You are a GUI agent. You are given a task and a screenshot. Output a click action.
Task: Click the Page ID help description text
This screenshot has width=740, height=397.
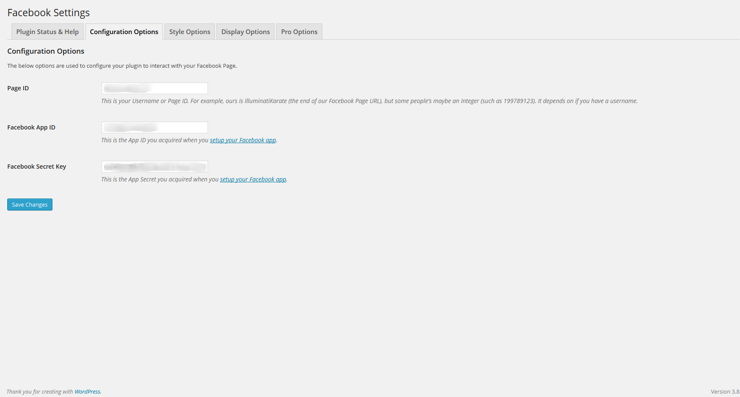click(369, 101)
